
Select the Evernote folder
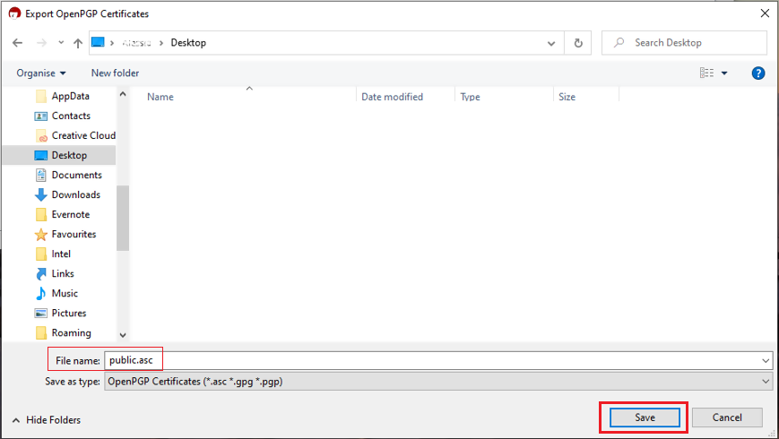[x=71, y=214]
